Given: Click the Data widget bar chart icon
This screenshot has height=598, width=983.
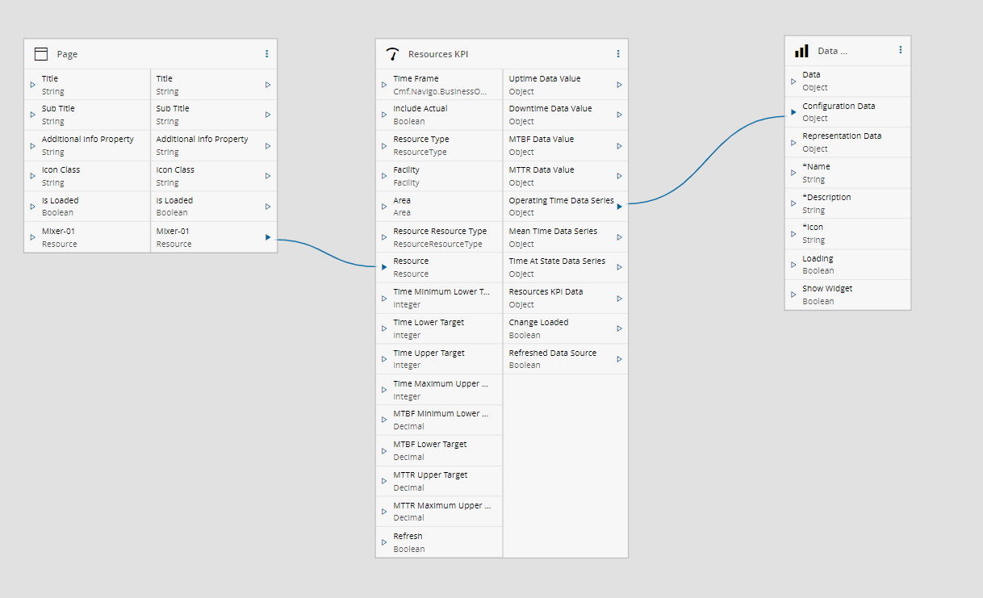Looking at the screenshot, I should tap(801, 51).
